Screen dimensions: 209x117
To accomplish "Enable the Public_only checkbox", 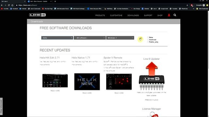I will (148, 42).
